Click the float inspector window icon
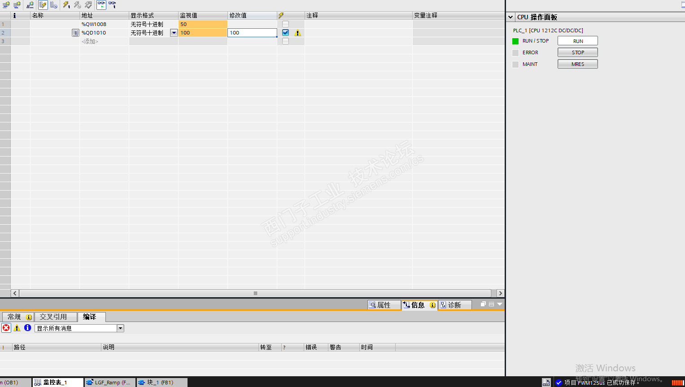Image resolution: width=685 pixels, height=387 pixels. (x=483, y=304)
